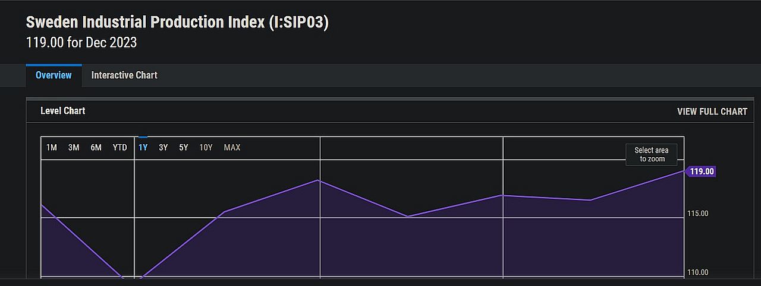The image size is (761, 286).
Task: Set chart range to 3M
Action: pyautogui.click(x=74, y=148)
